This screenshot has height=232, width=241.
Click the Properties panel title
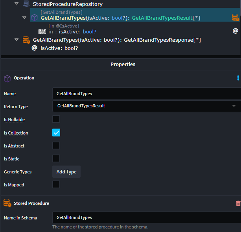(123, 64)
